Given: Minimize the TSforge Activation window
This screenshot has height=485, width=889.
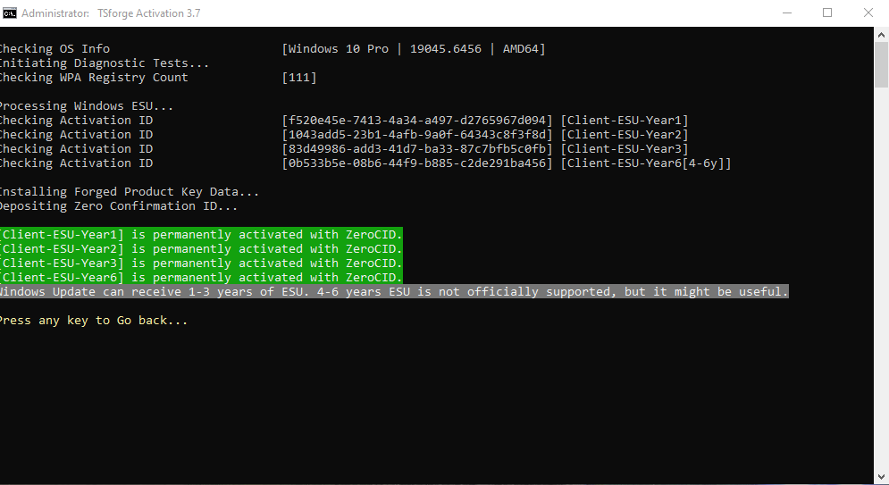Looking at the screenshot, I should click(787, 13).
